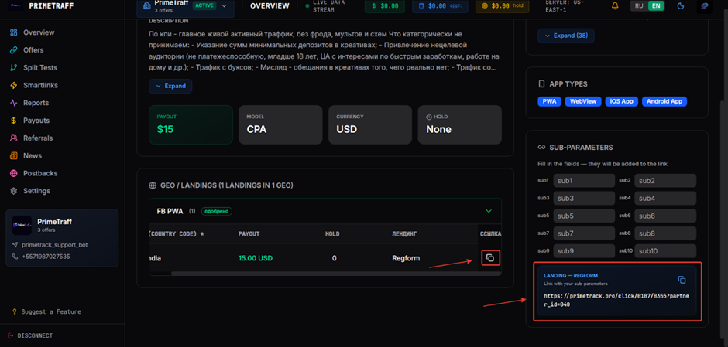
Task: Copy the India landing link icon
Action: pos(489,257)
